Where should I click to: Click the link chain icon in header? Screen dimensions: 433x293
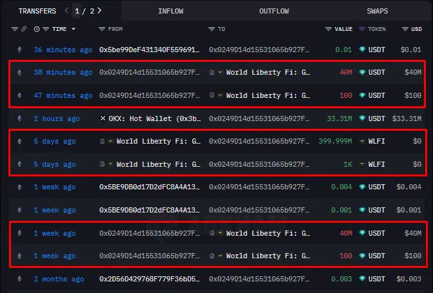point(24,30)
